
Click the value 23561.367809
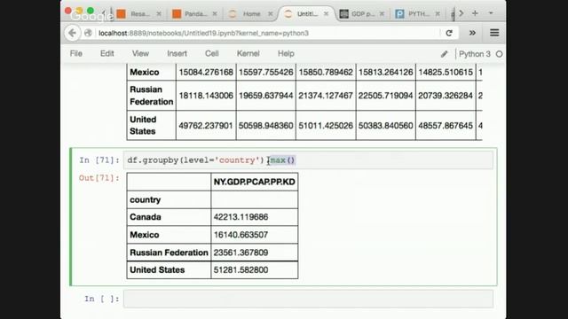(241, 253)
